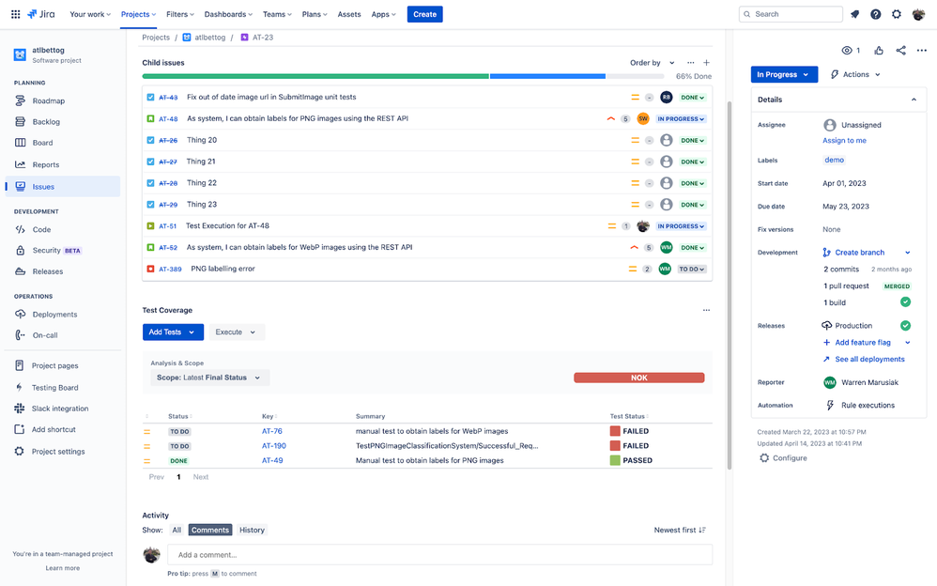Change the DONE status of AT-43

click(693, 98)
